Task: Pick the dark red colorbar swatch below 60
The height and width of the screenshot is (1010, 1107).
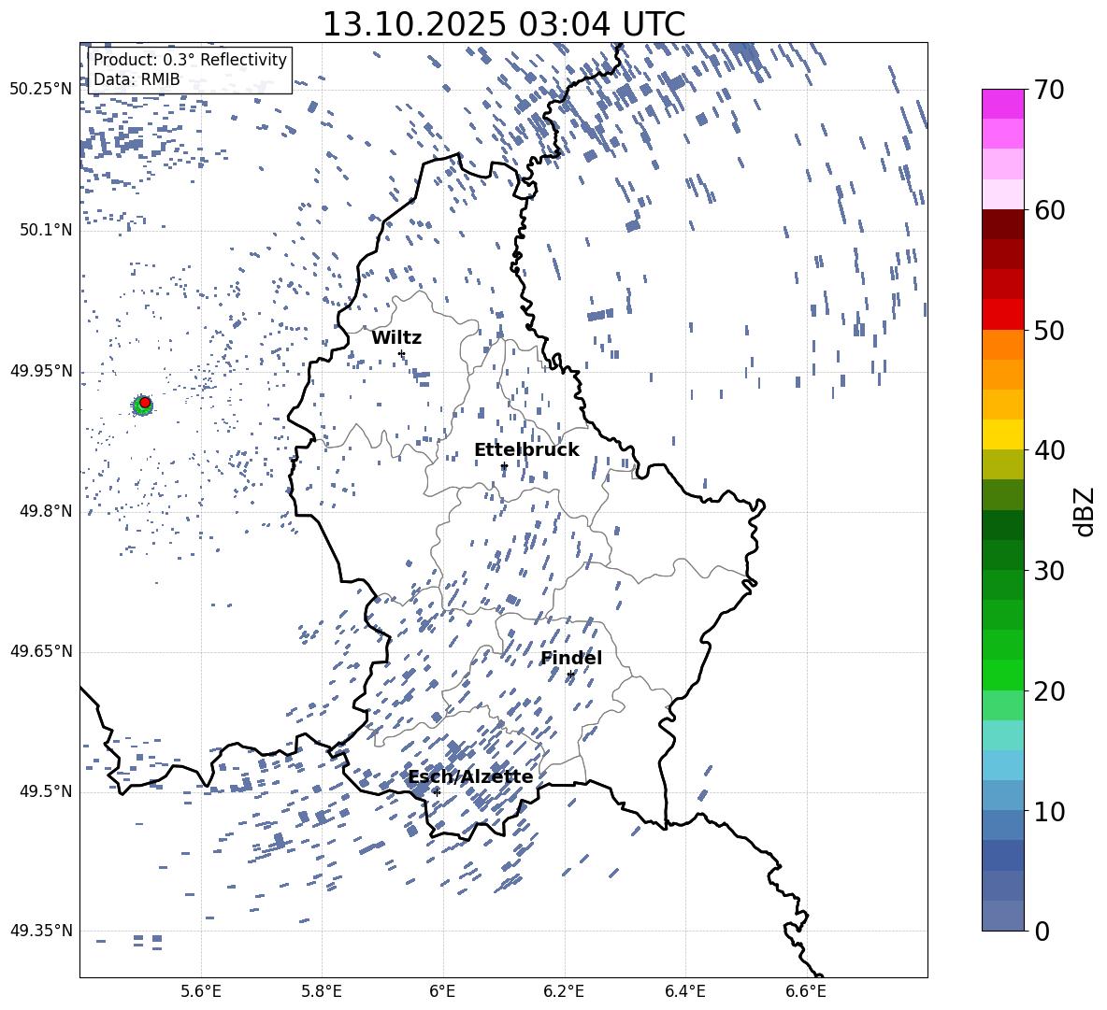Action: coord(1002,224)
